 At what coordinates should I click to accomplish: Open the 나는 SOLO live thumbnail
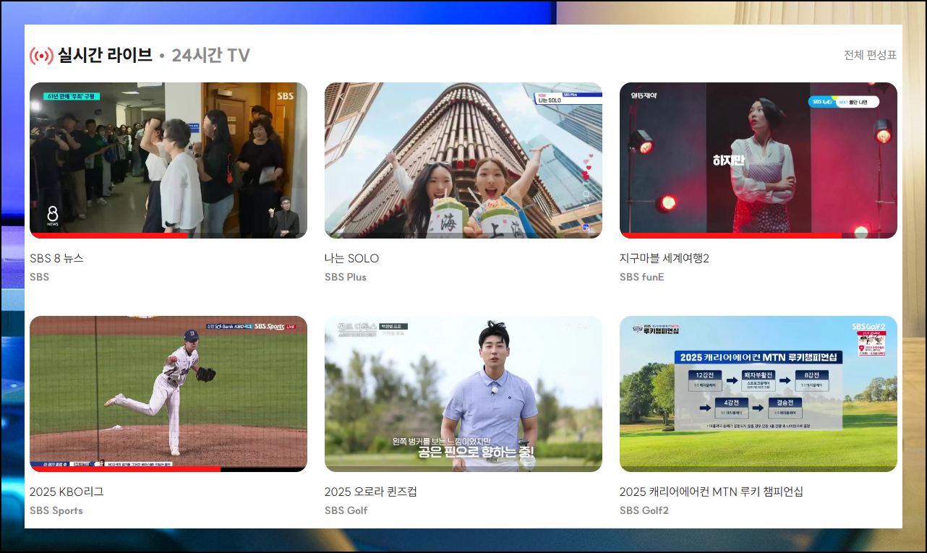pyautogui.click(x=463, y=160)
